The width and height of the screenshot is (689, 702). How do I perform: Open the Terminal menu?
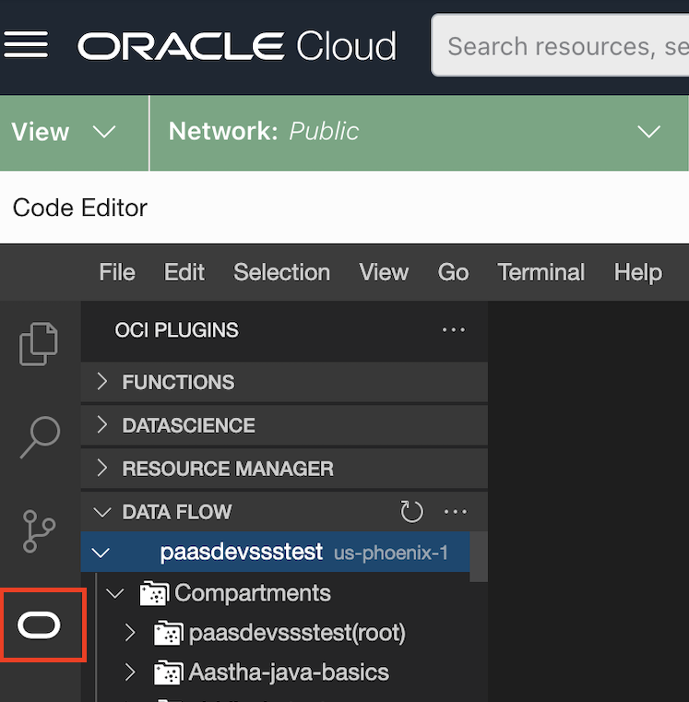tap(541, 272)
